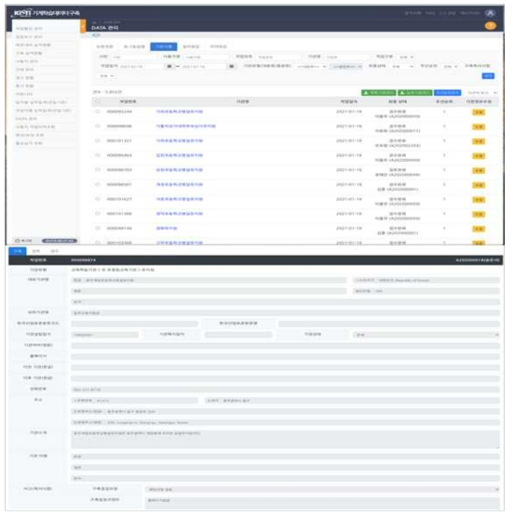Screen dimensions: 513x516
Task: Open the dropdown on the third filter row
Action: (x=106, y=76)
